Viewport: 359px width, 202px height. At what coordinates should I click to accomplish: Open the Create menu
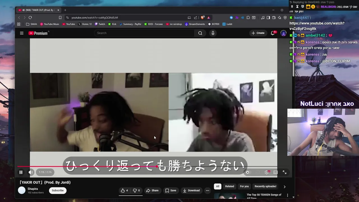click(258, 33)
